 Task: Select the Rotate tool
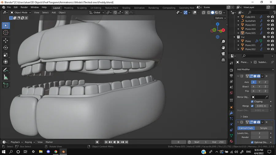point(6,47)
